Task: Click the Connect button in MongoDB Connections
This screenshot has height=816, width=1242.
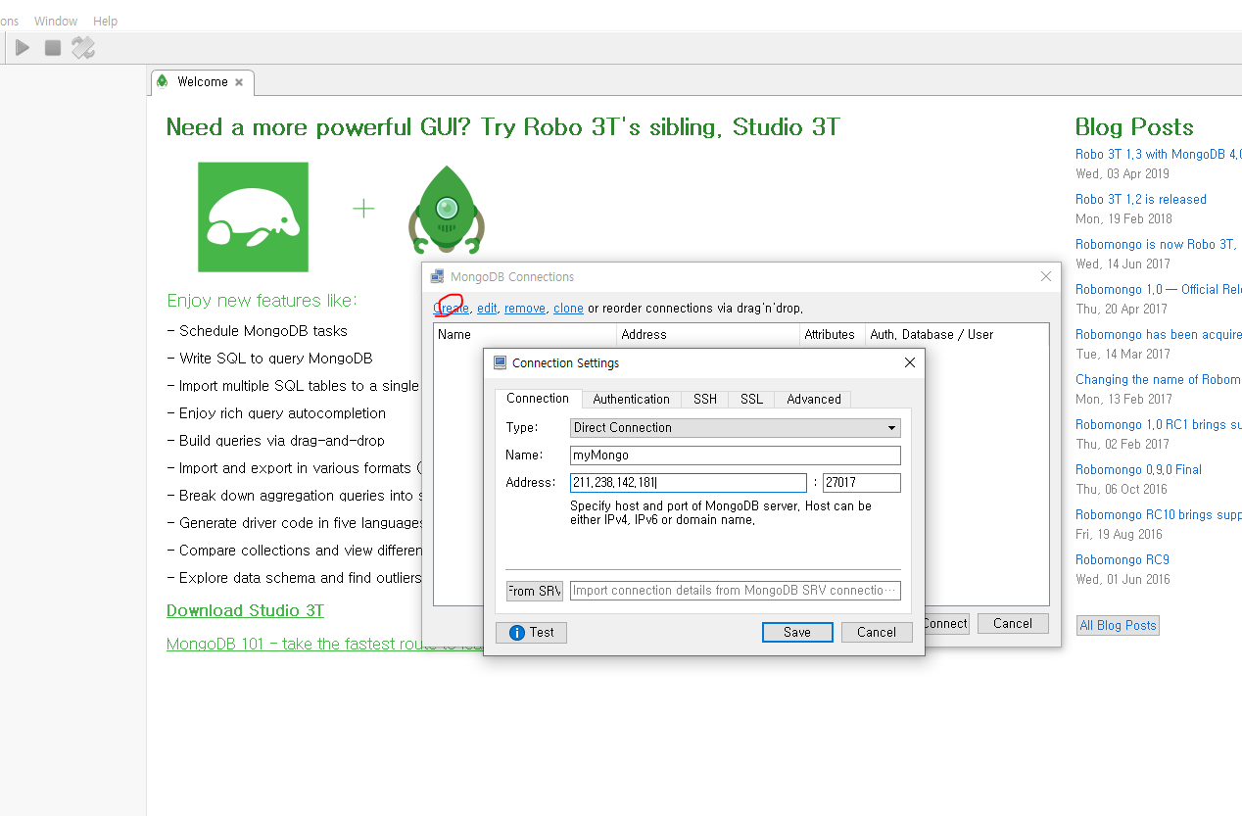Action: pos(945,623)
